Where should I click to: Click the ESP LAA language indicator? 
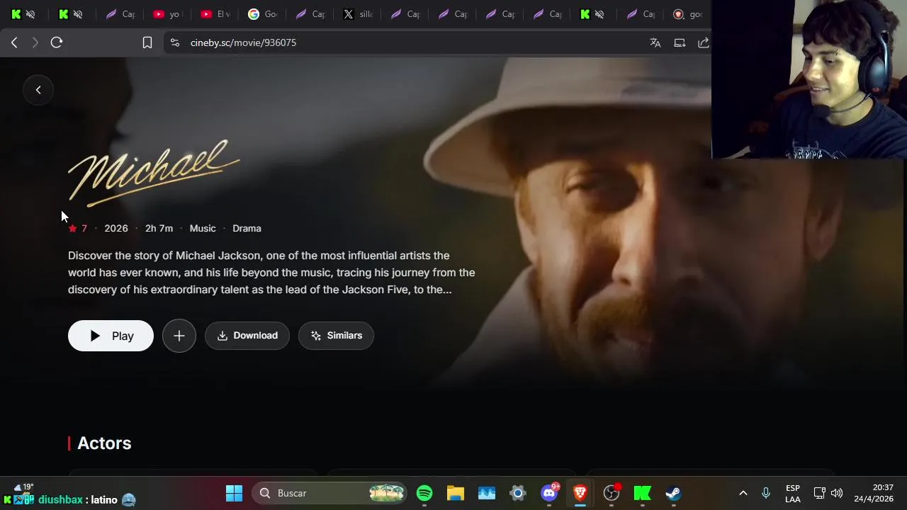(793, 494)
